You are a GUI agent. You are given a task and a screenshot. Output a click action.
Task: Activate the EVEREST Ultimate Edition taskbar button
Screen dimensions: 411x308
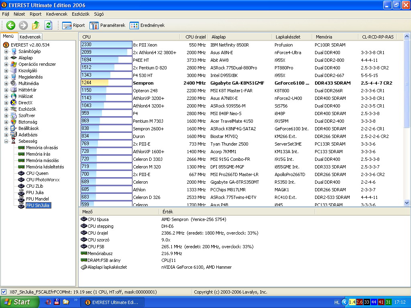(x=112, y=302)
